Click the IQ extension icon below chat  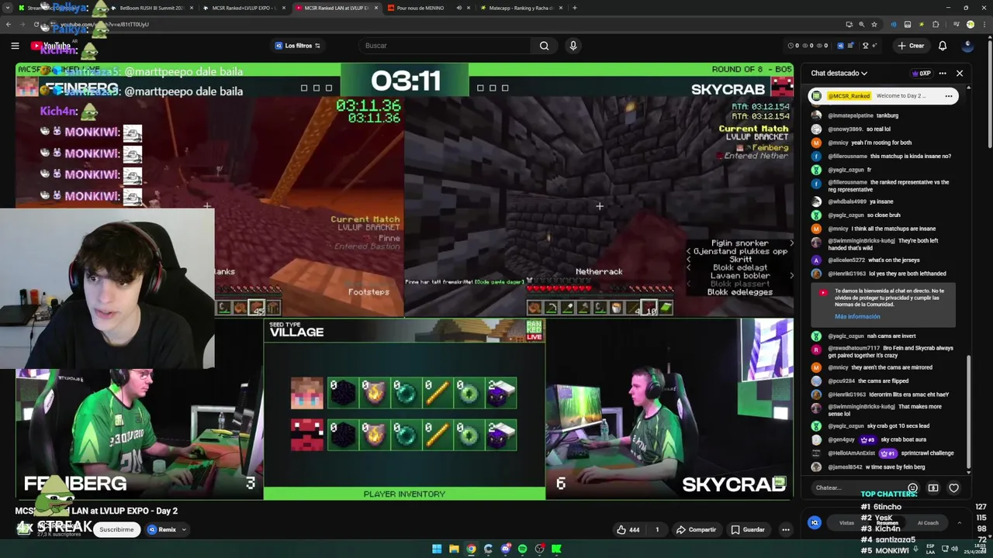[815, 523]
